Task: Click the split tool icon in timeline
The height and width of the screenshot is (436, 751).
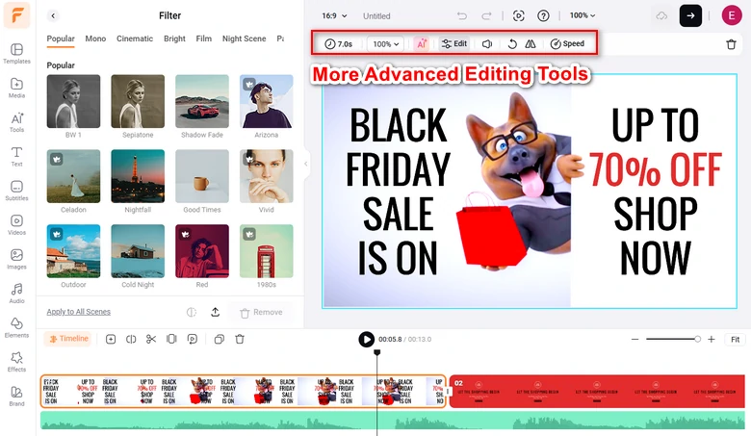Action: 131,340
